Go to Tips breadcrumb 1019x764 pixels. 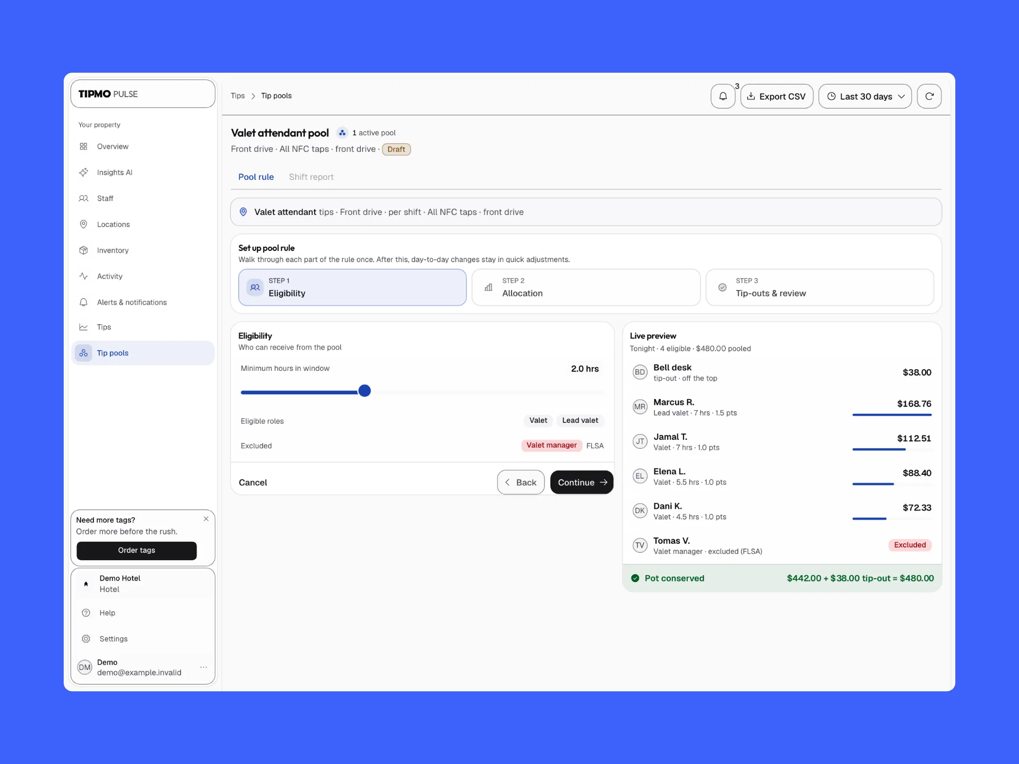pos(238,96)
